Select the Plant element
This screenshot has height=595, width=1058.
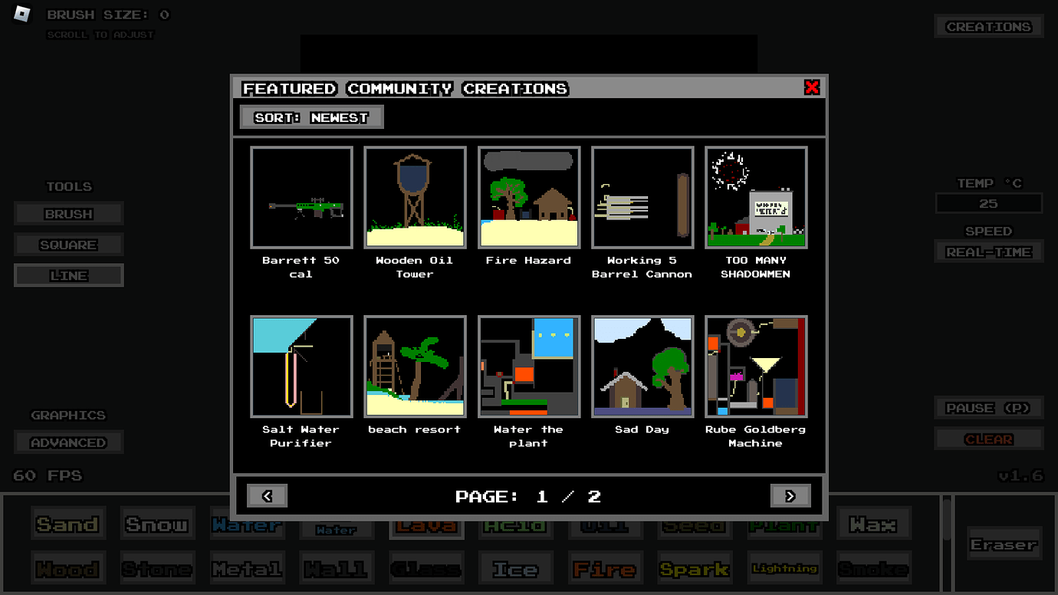pyautogui.click(x=784, y=522)
